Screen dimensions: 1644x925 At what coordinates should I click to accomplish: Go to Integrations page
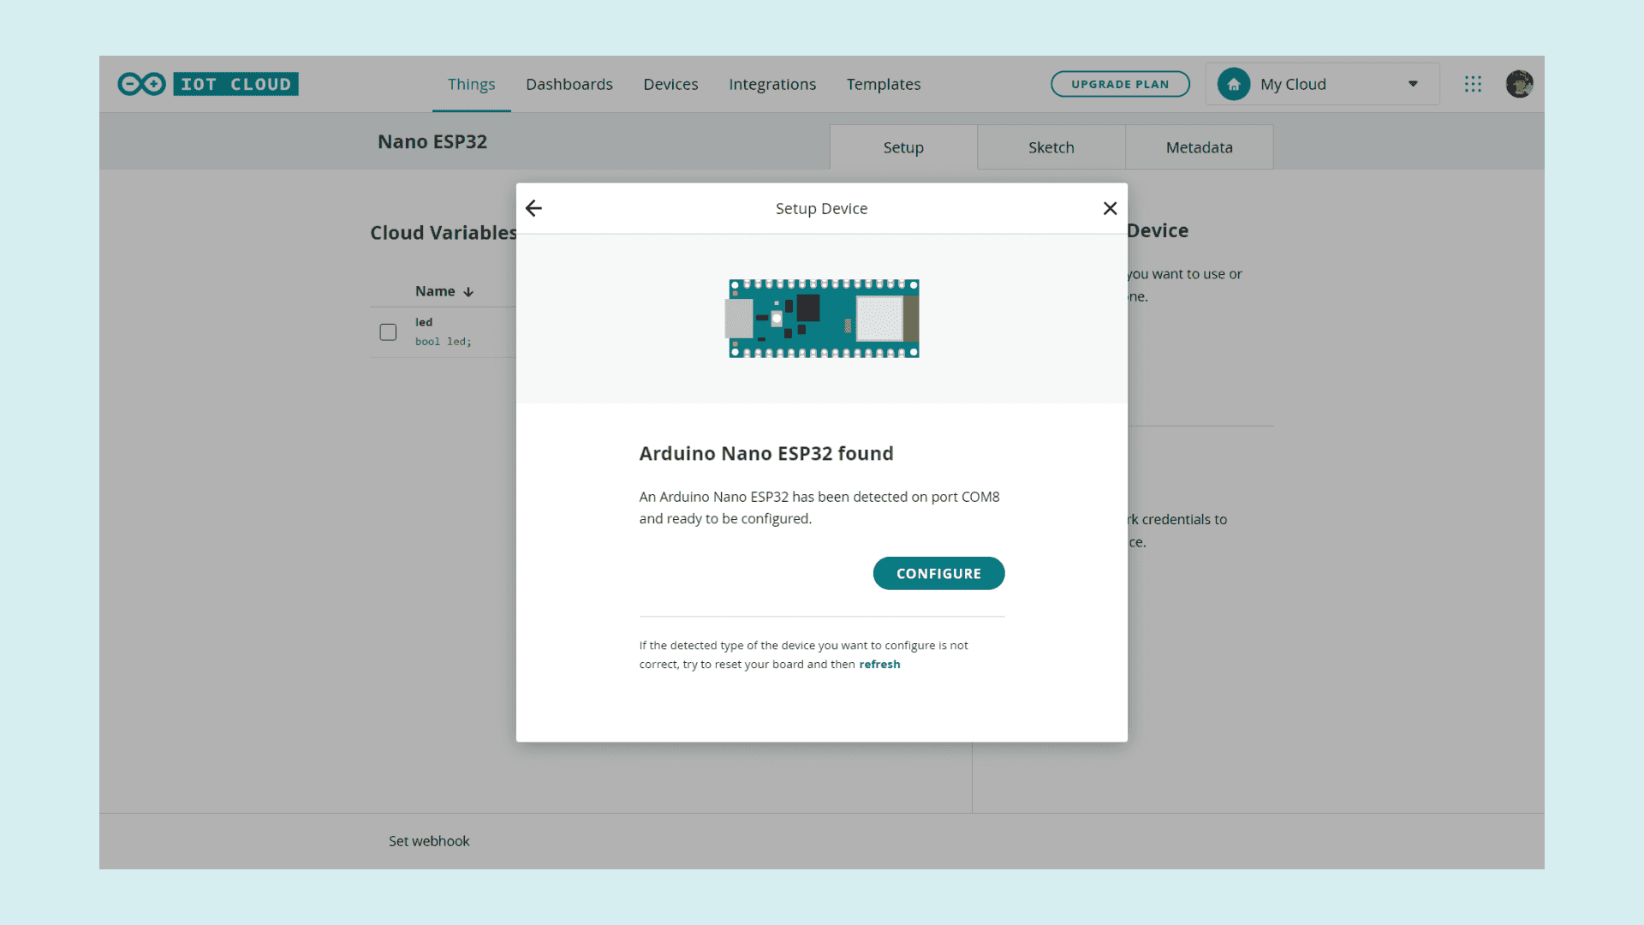coord(772,84)
